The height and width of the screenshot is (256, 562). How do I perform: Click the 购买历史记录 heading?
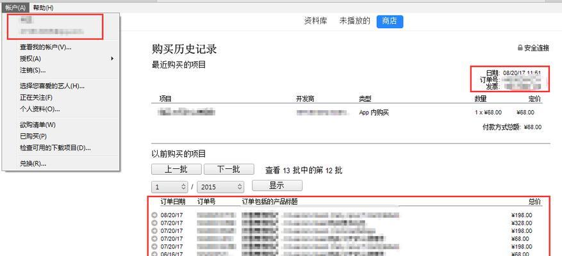[x=184, y=49]
